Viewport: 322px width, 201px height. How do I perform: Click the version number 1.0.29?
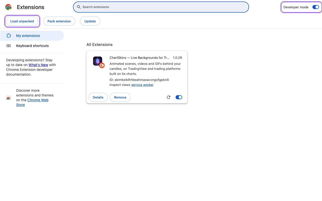(177, 58)
